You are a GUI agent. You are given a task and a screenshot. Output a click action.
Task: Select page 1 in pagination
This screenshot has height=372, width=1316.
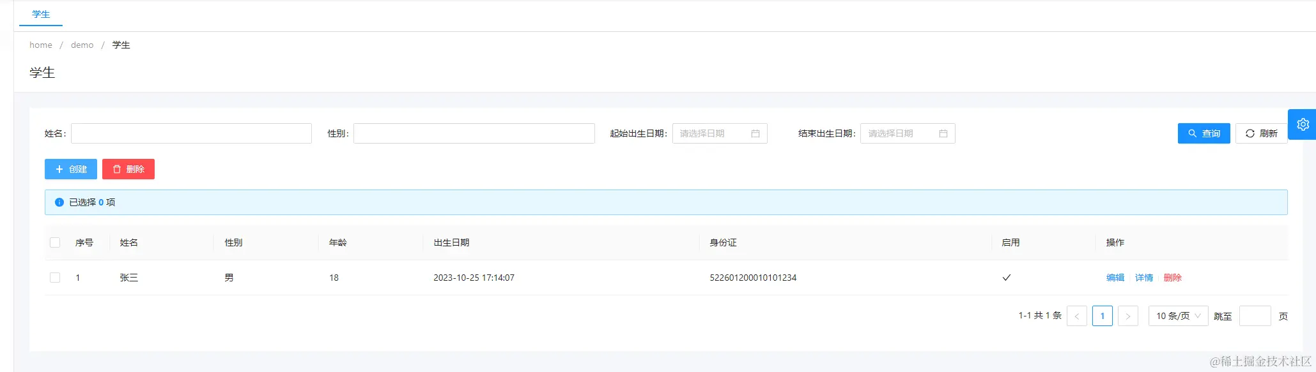pos(1103,316)
